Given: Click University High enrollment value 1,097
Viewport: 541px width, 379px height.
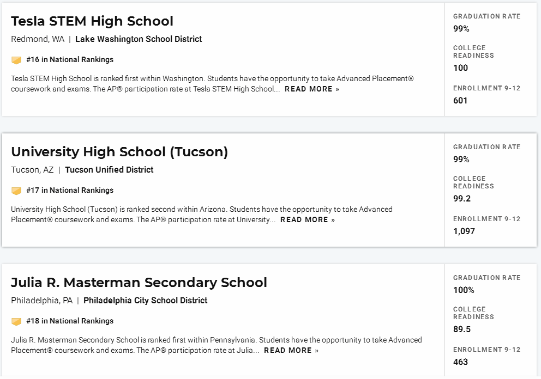Looking at the screenshot, I should [x=464, y=231].
